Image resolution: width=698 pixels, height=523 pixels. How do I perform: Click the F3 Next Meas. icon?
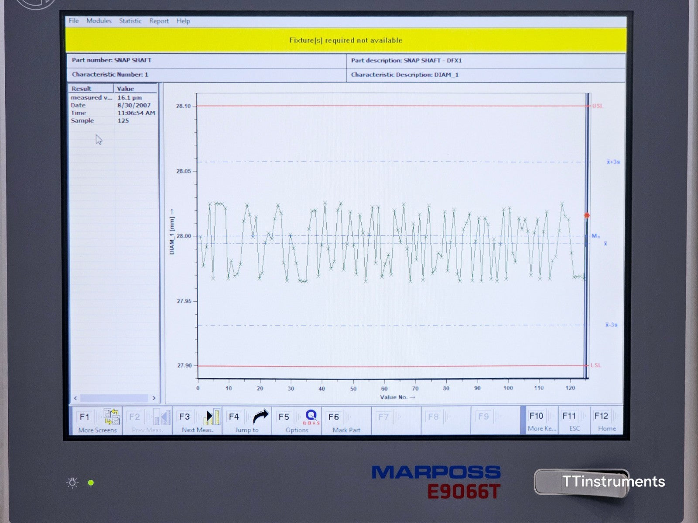click(212, 417)
